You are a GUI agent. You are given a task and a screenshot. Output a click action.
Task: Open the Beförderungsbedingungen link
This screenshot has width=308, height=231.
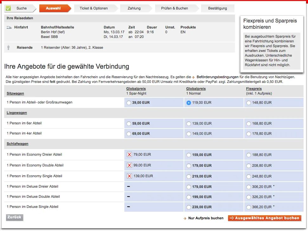coord(217,77)
